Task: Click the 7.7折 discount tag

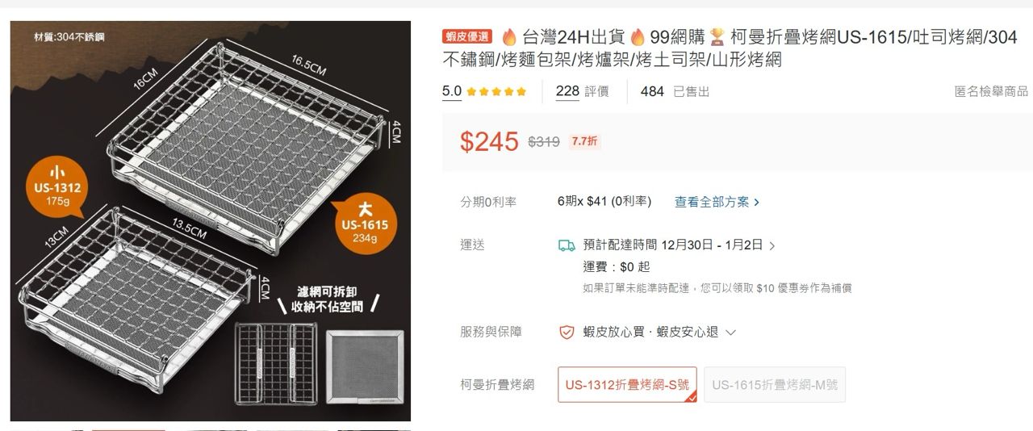Action: coord(584,141)
